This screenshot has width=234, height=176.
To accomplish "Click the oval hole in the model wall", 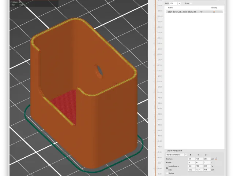I will [99, 71].
